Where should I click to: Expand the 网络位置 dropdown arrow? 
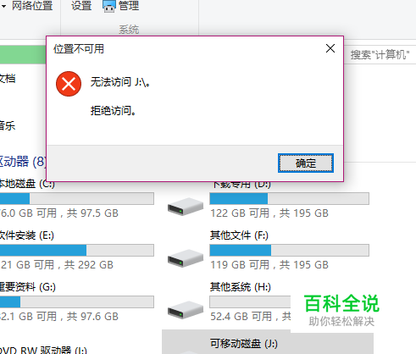[x=3, y=6]
